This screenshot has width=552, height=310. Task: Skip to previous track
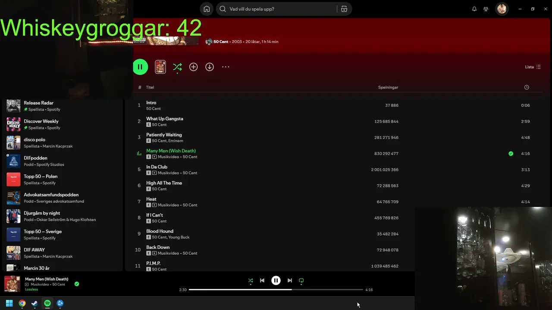(x=262, y=281)
